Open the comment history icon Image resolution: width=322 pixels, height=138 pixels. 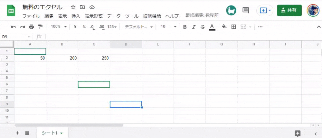pos(246,10)
